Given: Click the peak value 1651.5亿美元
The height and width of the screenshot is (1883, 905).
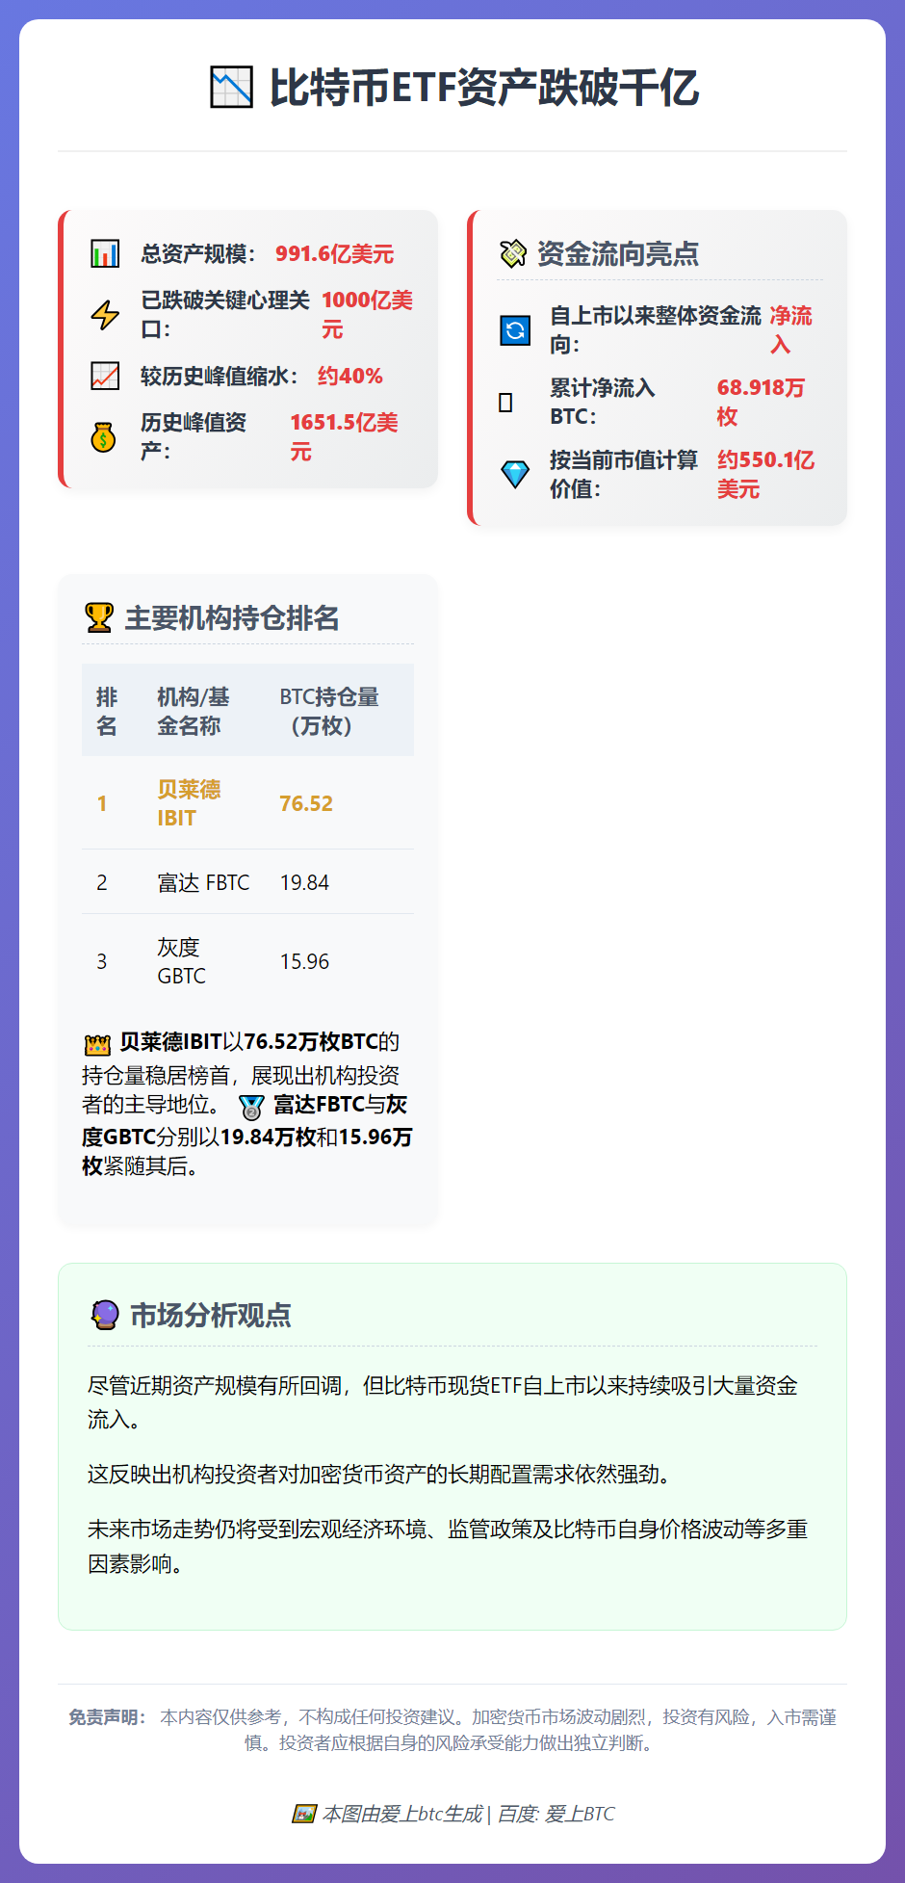Looking at the screenshot, I should pos(344,437).
